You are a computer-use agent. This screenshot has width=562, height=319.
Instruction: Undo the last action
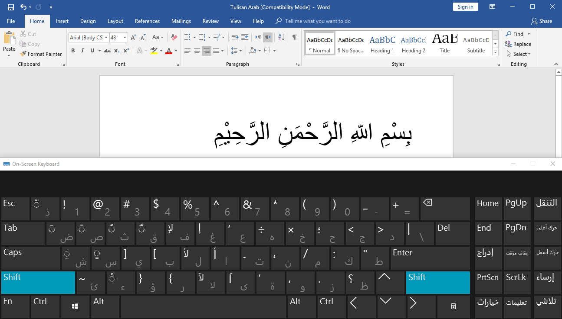pos(23,7)
